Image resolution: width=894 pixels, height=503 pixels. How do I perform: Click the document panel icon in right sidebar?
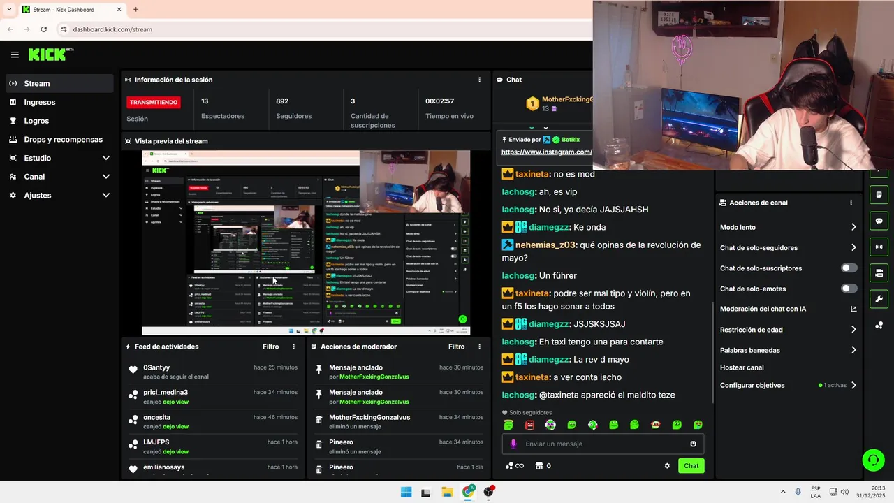click(879, 195)
